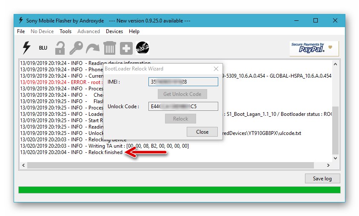Image resolution: width=359 pixels, height=216 pixels.
Task: Click into the IMEI input field
Action: pos(183,82)
